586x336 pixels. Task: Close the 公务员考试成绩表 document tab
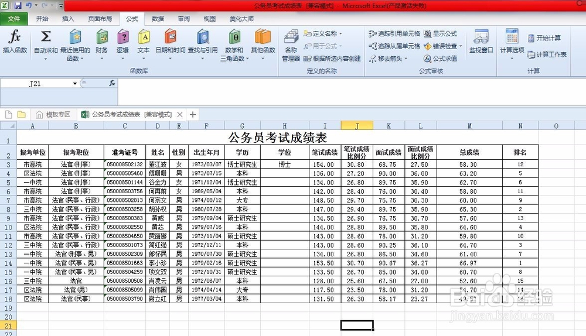coord(180,115)
